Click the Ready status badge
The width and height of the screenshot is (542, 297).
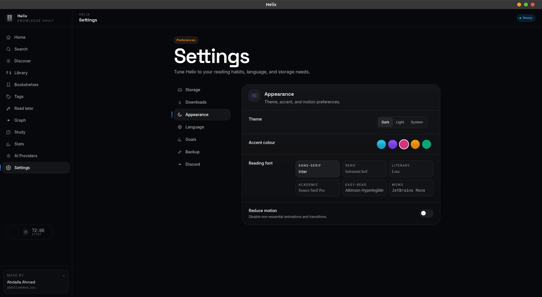point(526,18)
